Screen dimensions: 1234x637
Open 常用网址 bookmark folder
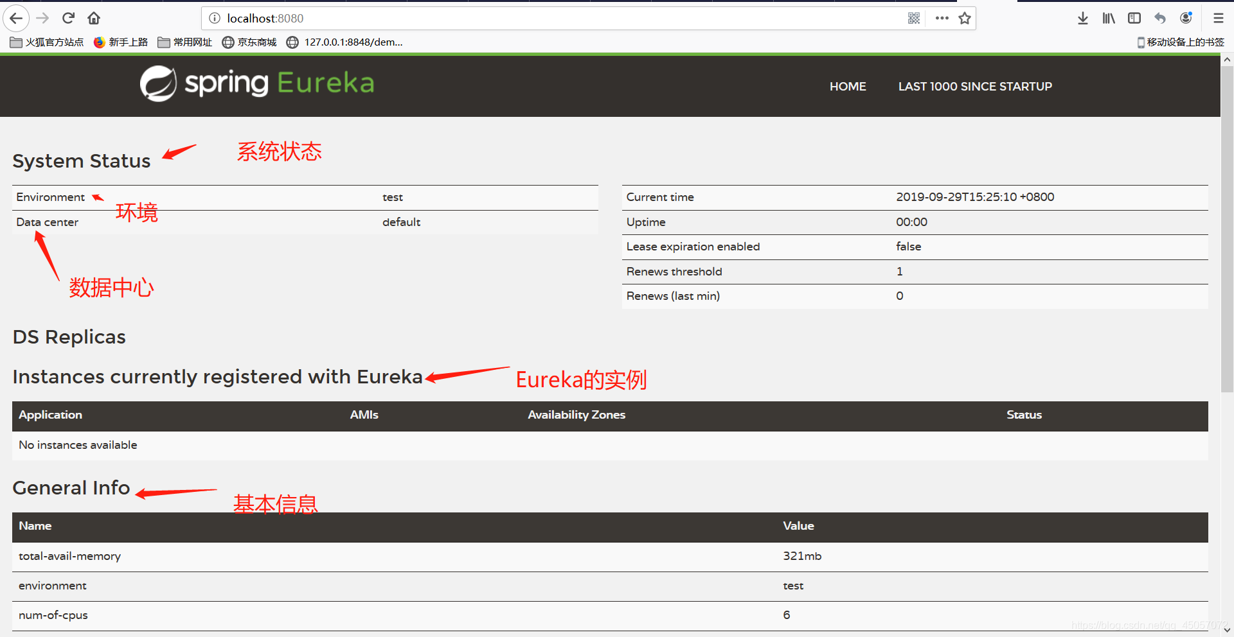pos(185,42)
